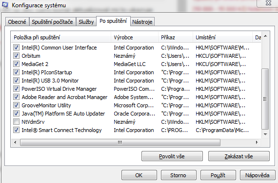278x183 pixels.
Task: Uncheck Java(TM) Platform SE Auto Updater
Action: point(16,113)
